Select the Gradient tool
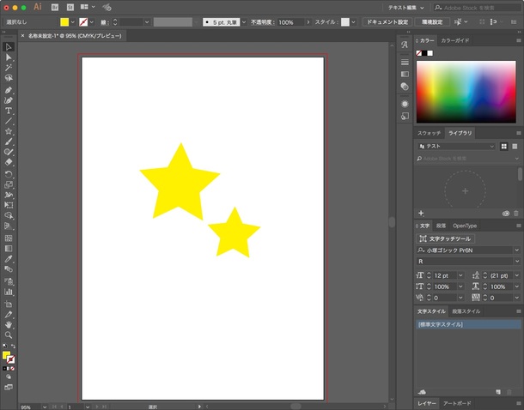This screenshot has height=410, width=524. click(9, 249)
